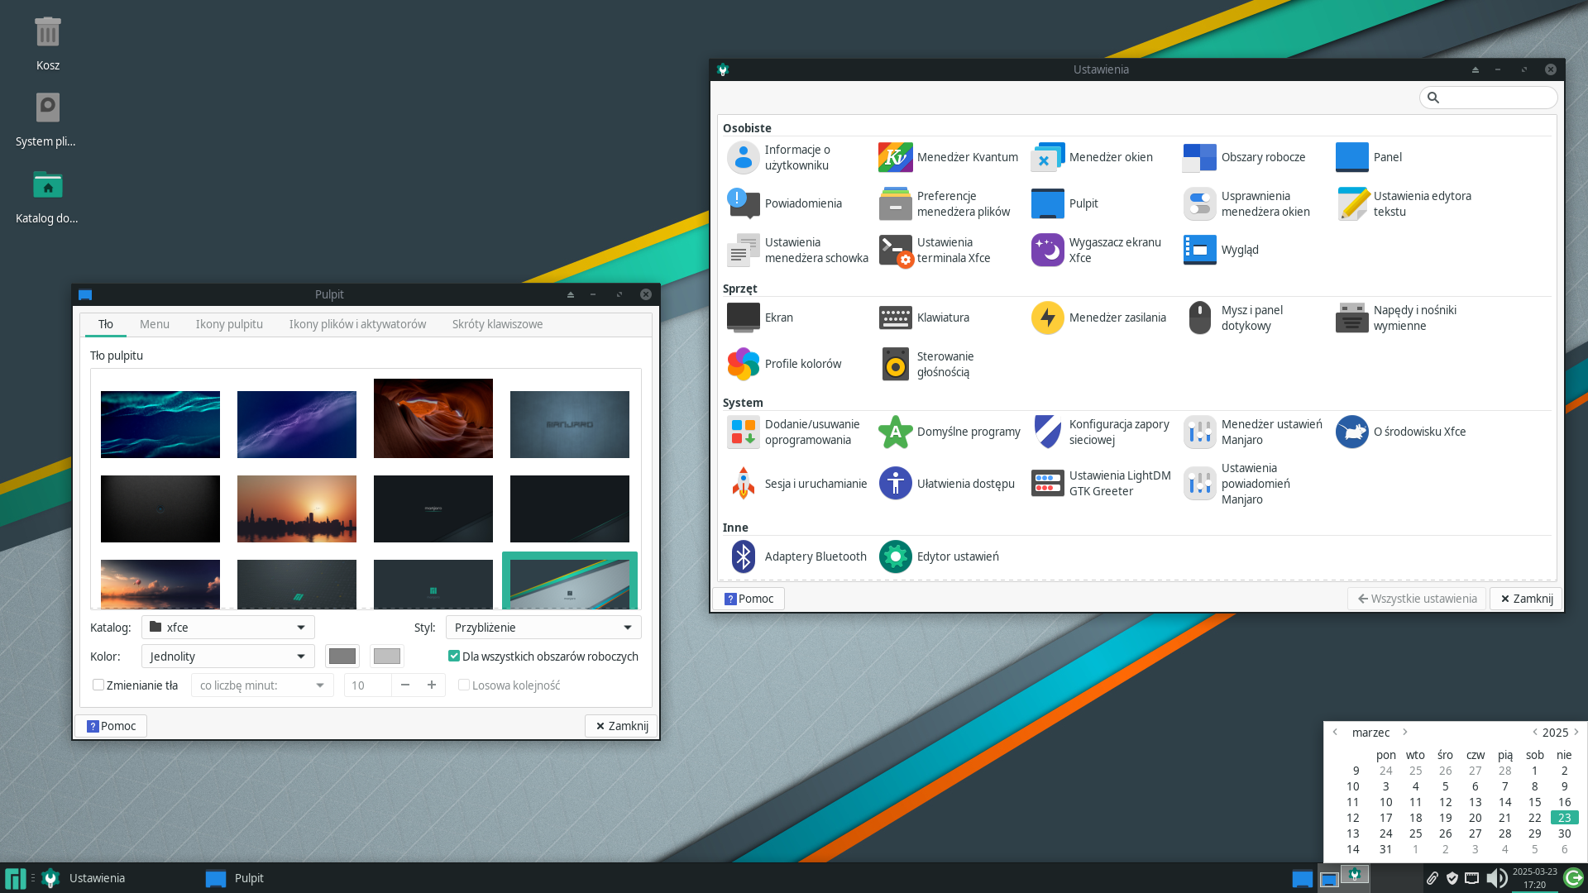Image resolution: width=1588 pixels, height=893 pixels.
Task: Toggle Losowa kolejność checkbox
Action: 464,685
